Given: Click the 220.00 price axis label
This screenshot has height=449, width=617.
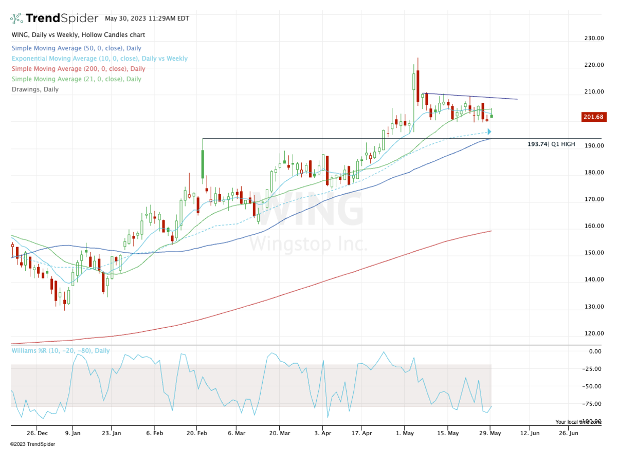Looking at the screenshot, I should (x=593, y=65).
